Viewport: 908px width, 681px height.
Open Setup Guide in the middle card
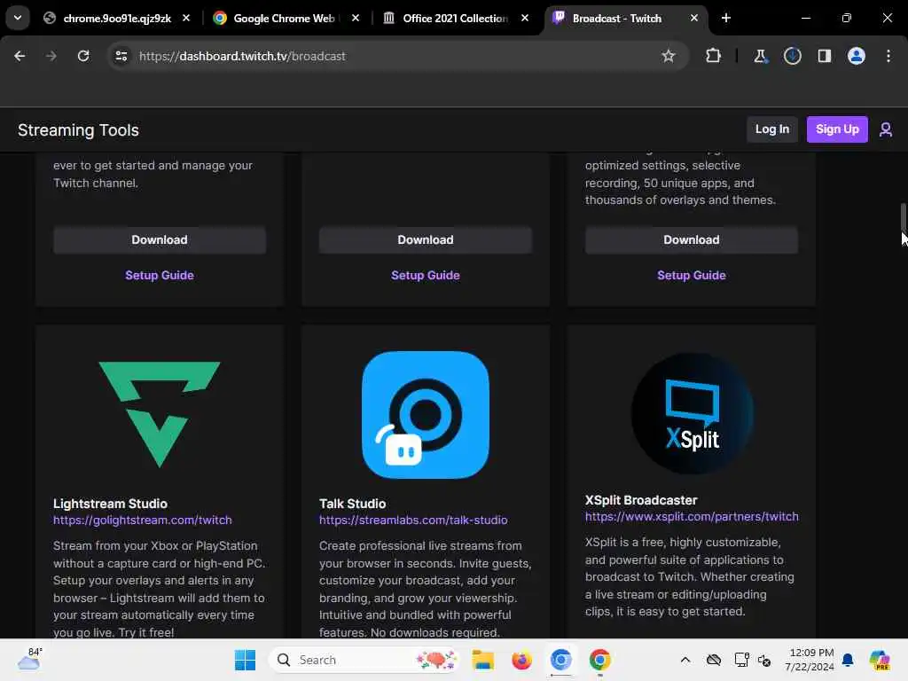tap(425, 275)
